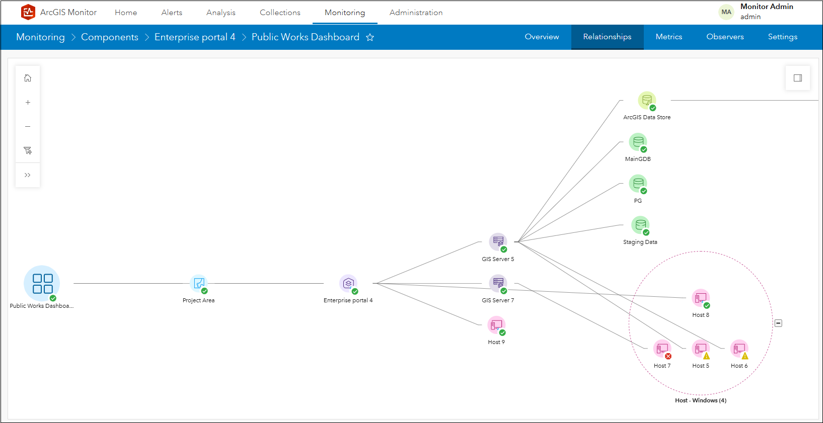Open the Collections menu
The width and height of the screenshot is (823, 423).
pos(280,13)
